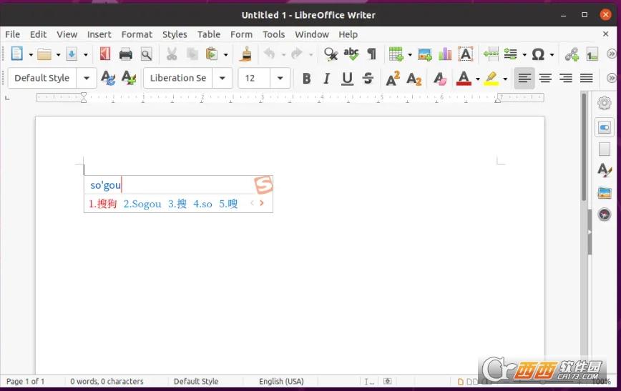Open the Insert menu
The width and height of the screenshot is (621, 391).
coord(99,34)
